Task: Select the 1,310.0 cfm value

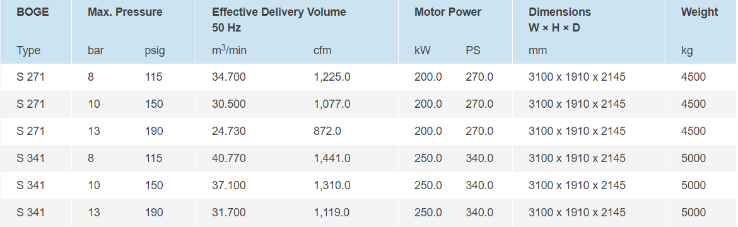Action: click(x=332, y=185)
